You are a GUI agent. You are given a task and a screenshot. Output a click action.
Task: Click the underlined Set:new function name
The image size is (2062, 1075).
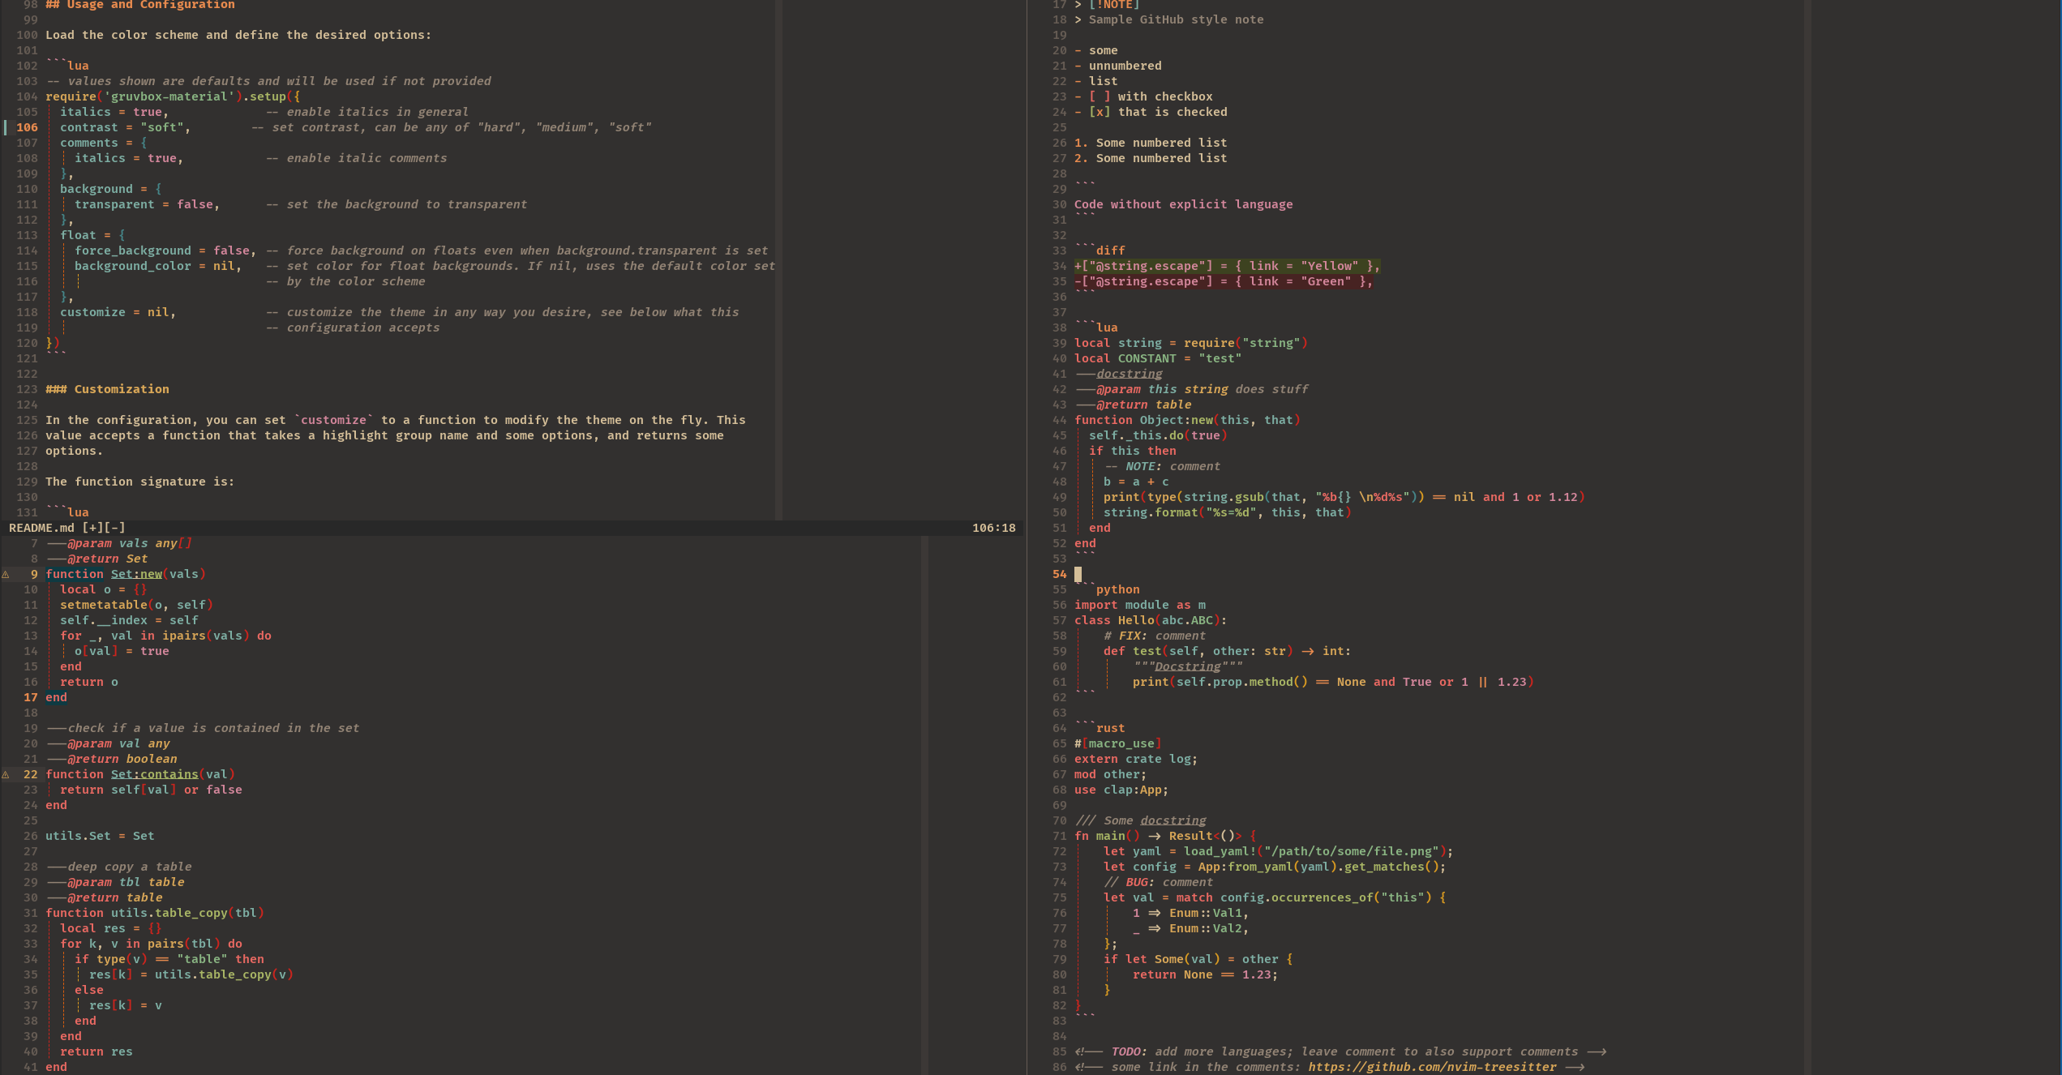tap(136, 574)
